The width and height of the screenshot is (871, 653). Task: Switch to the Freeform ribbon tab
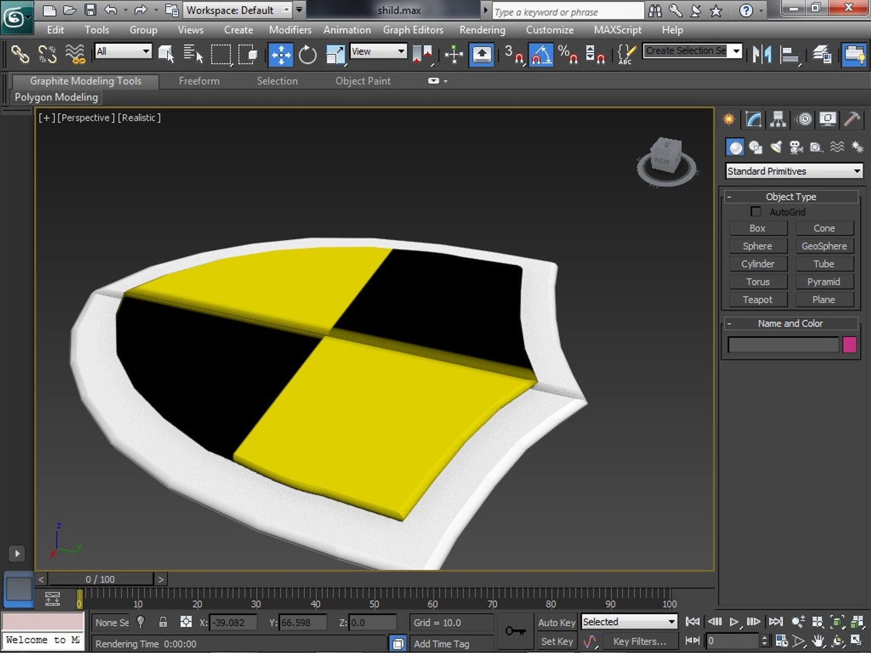point(199,80)
